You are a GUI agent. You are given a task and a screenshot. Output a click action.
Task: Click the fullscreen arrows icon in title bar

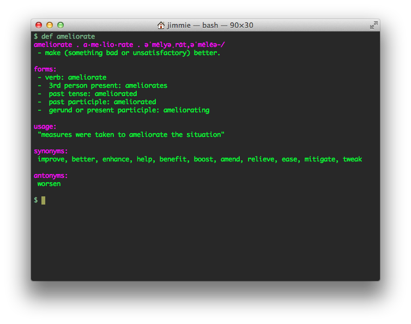[374, 25]
